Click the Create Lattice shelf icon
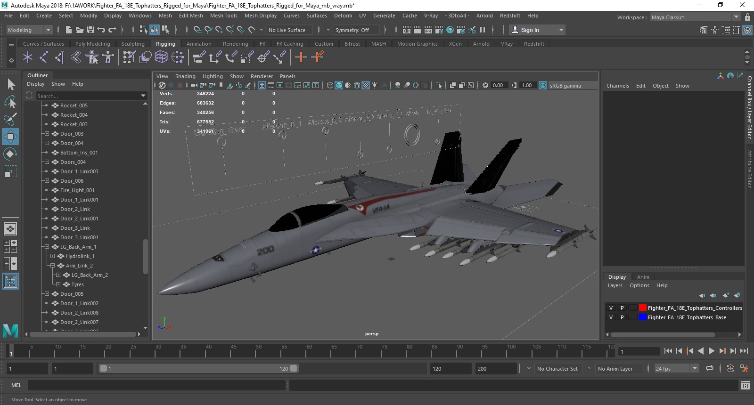754x405 pixels. 161,57
